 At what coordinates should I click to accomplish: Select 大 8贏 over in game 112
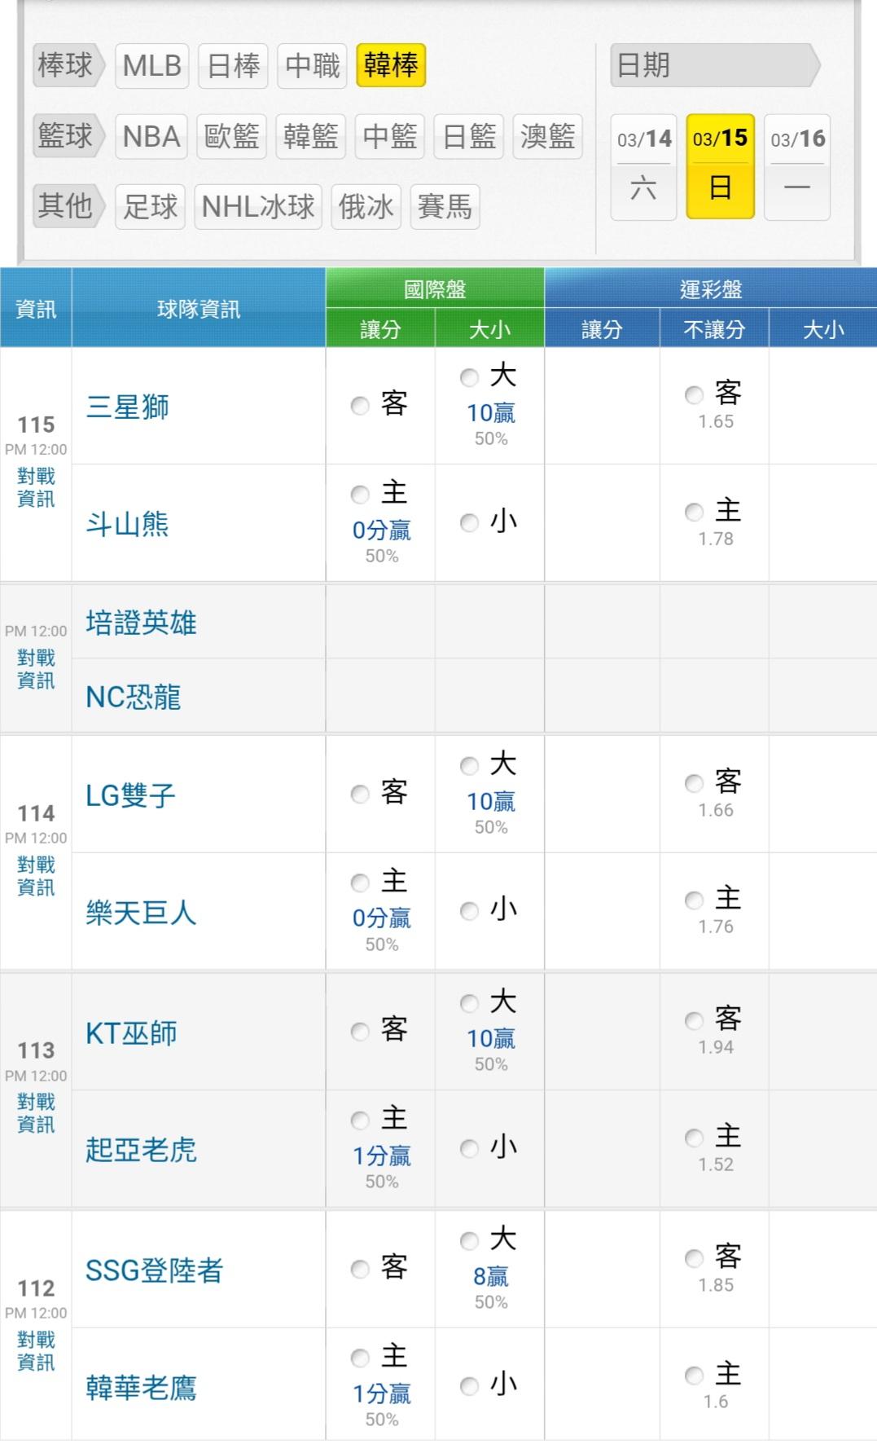pyautogui.click(x=469, y=1241)
